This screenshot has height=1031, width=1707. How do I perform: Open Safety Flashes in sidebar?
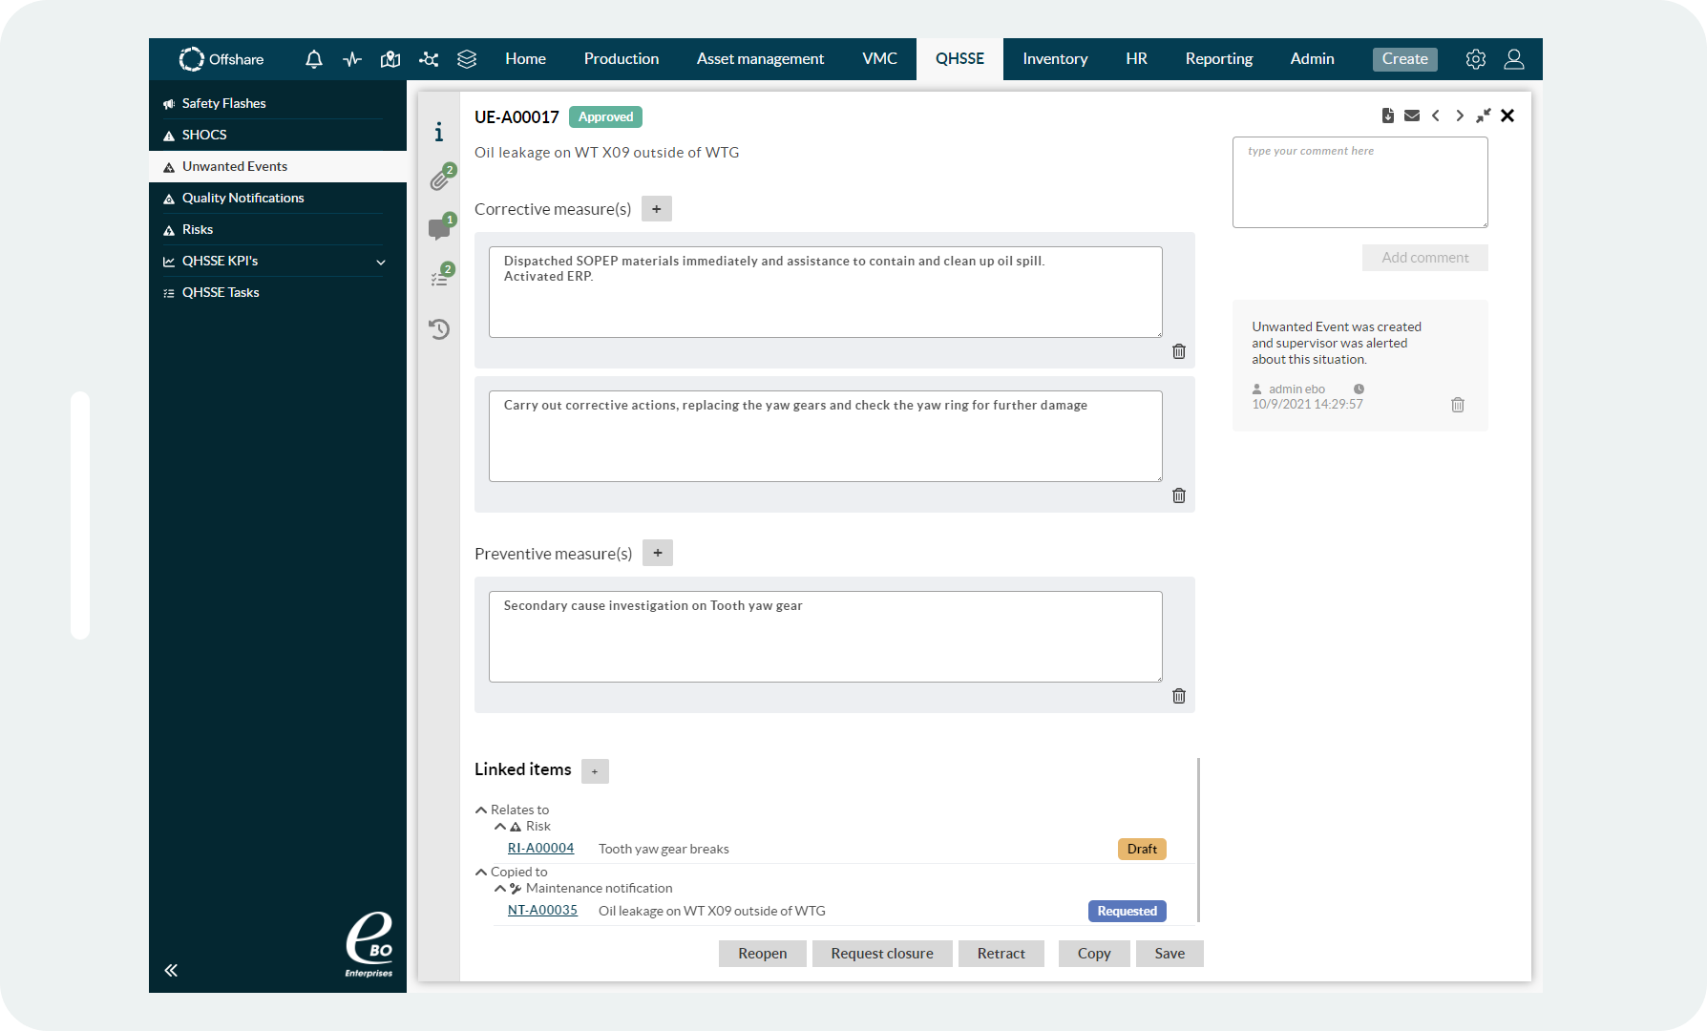click(x=278, y=103)
